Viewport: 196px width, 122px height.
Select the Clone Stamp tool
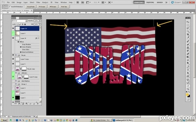(x=188, y=47)
